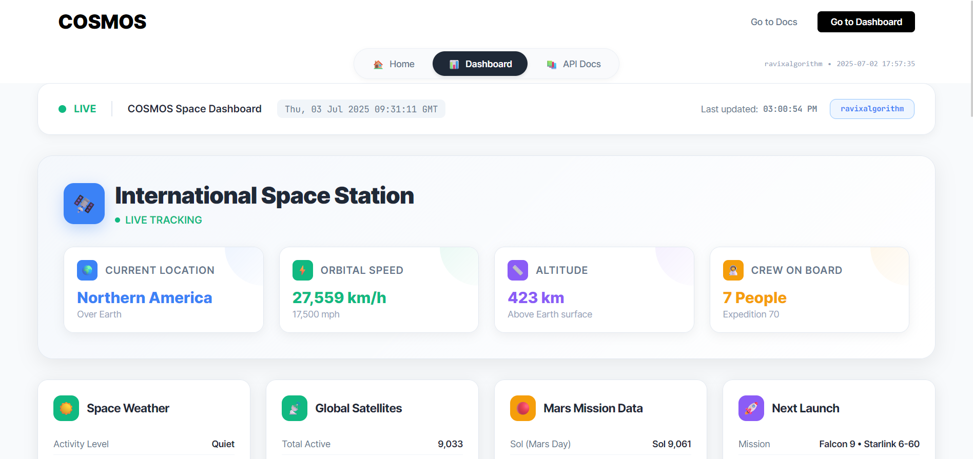Click the API Docs books icon

tap(552, 64)
